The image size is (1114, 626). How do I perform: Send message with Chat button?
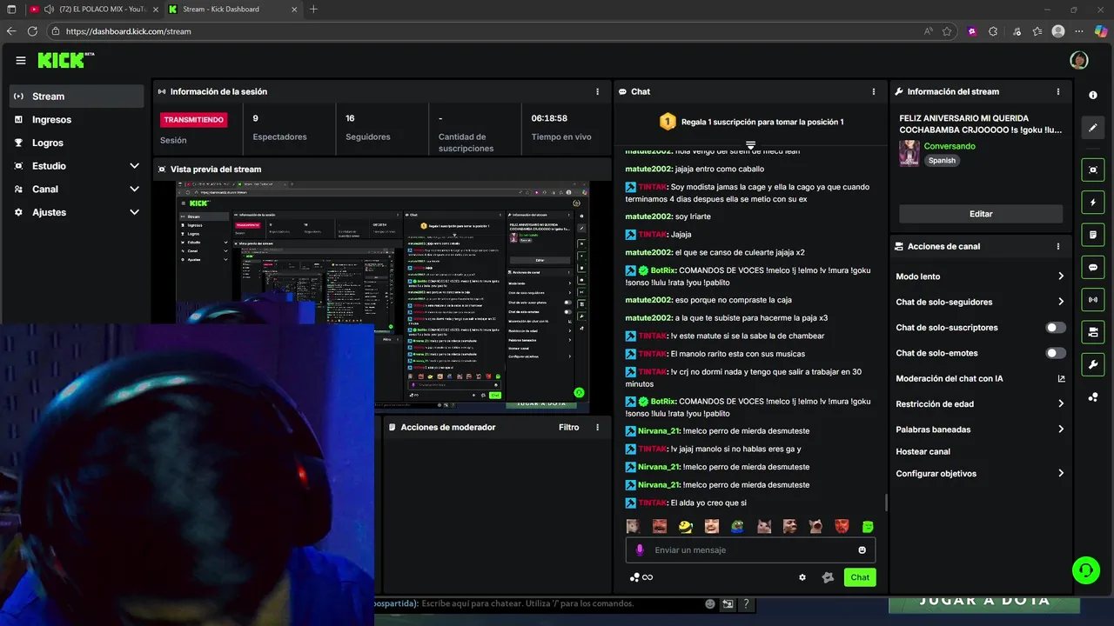coord(860,577)
